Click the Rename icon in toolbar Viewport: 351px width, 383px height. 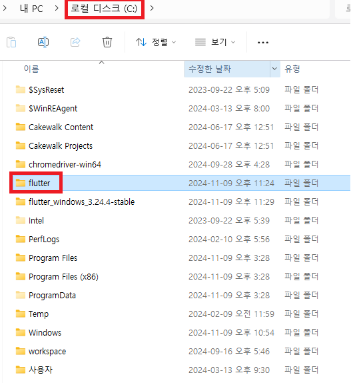[43, 42]
